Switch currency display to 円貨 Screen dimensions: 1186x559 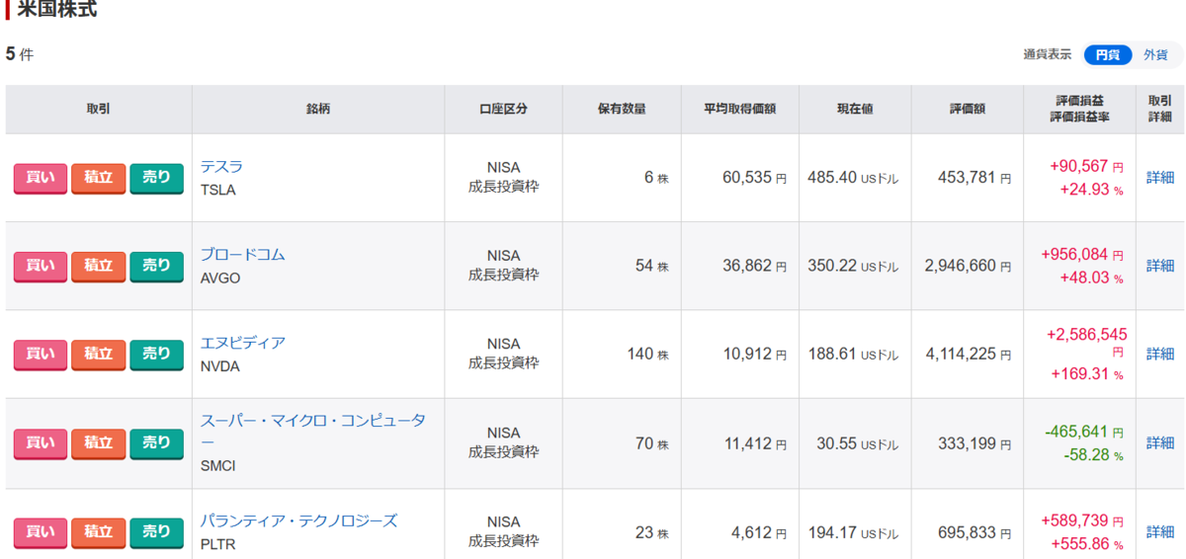point(1107,55)
